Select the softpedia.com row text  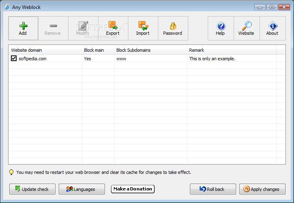tap(32, 59)
